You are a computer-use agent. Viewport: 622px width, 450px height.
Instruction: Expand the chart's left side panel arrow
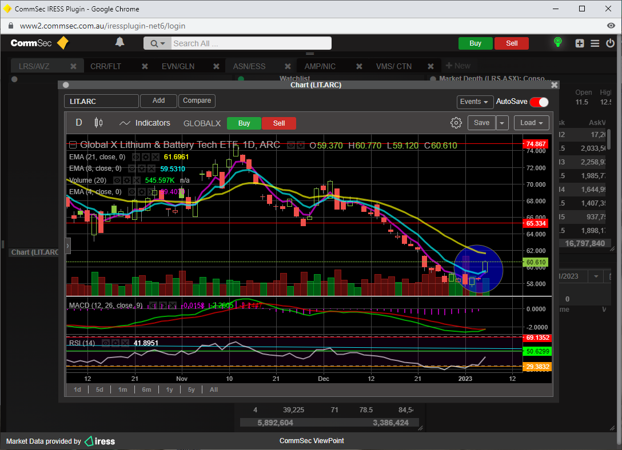tap(67, 246)
